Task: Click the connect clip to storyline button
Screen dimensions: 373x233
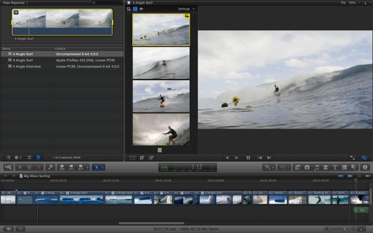Action: tap(62, 167)
